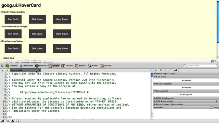Click Tom Smith under mouse position row

[13, 19]
